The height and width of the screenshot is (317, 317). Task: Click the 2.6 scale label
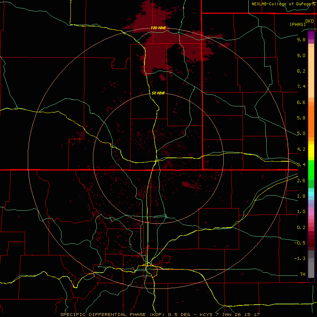click(x=301, y=181)
